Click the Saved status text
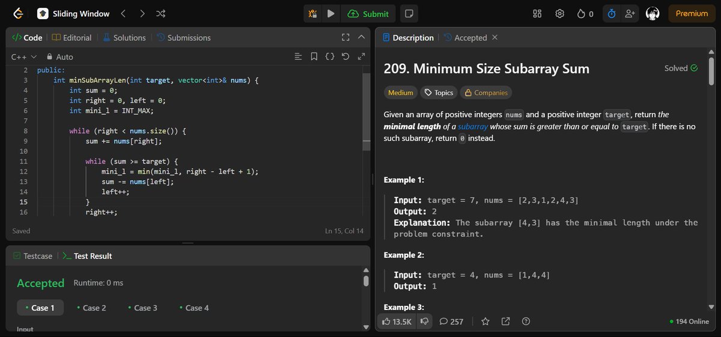721x337 pixels. [x=21, y=231]
